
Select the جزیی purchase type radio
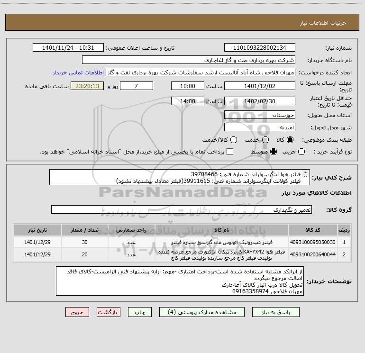pos(301,152)
